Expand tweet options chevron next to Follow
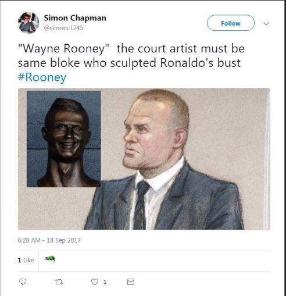The height and width of the screenshot is (296, 286). 266,23
